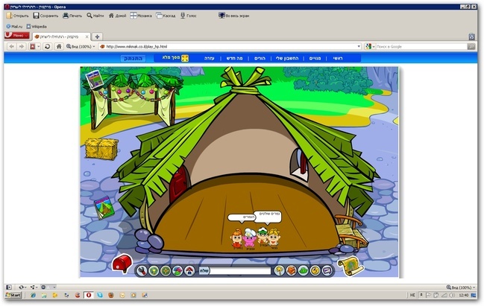Expand the dropdown arrow beside wand icon
The image size is (484, 306).
click(x=39, y=46)
